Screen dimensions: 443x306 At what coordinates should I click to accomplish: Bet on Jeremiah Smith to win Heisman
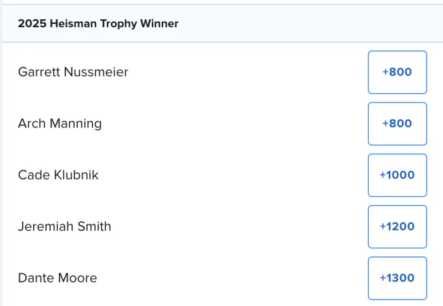(397, 227)
